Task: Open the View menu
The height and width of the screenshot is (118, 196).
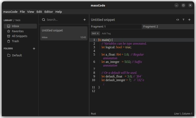Action: [x=31, y=12]
